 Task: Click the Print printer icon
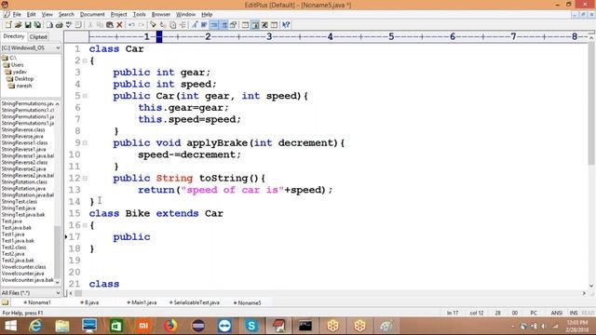pyautogui.click(x=59, y=25)
